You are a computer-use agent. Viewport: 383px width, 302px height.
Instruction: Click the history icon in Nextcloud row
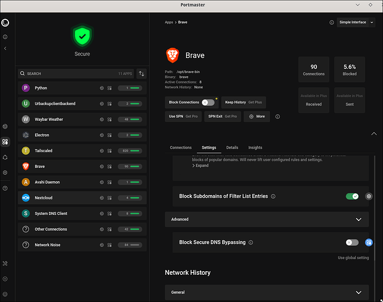click(x=102, y=198)
